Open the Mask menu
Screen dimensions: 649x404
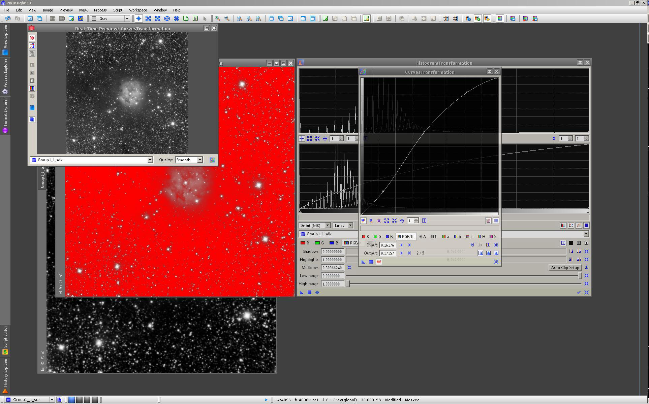pos(83,10)
